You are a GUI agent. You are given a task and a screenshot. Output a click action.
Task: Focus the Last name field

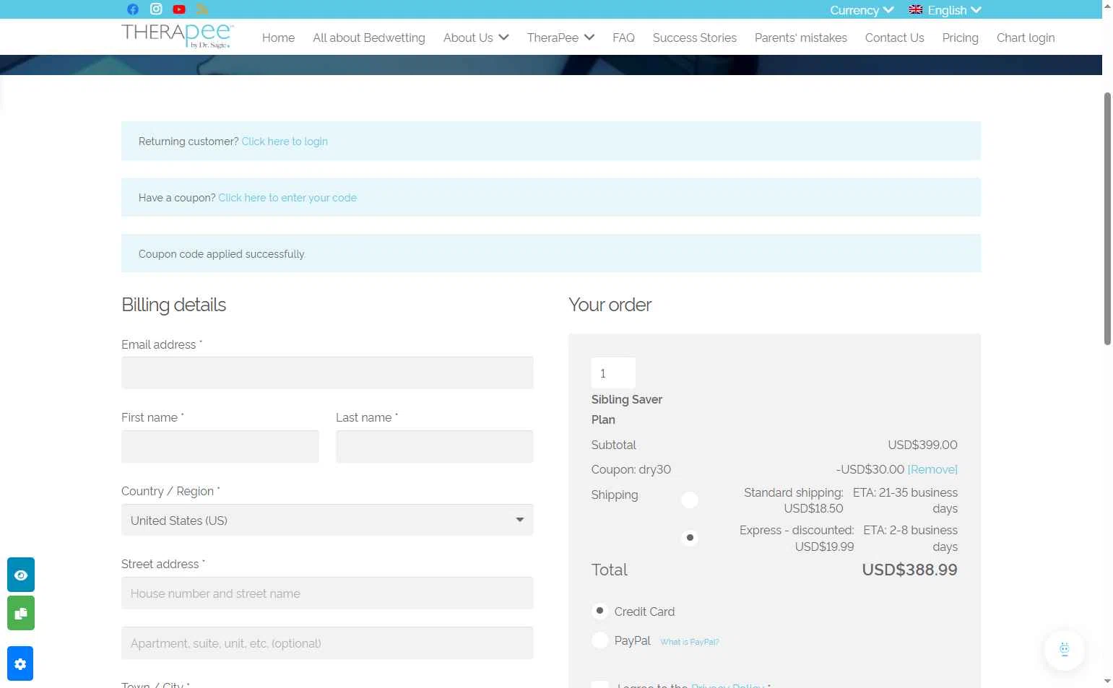coord(434,446)
